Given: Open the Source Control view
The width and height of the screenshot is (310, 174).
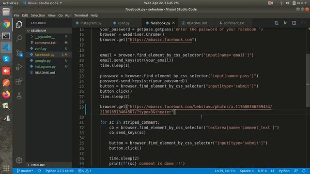Looking at the screenshot, I should coord(19,53).
